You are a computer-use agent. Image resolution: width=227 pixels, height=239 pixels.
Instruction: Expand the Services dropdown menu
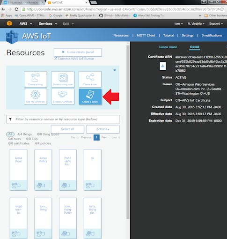[x=48, y=23]
